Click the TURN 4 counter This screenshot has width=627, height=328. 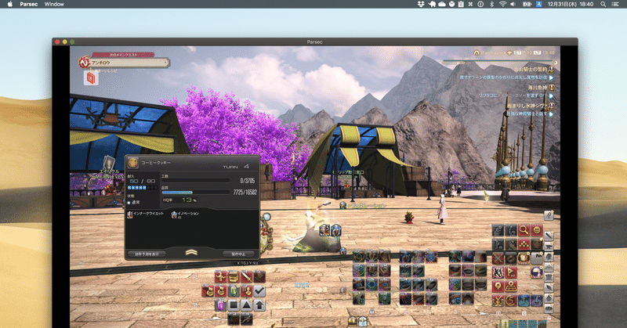point(236,166)
